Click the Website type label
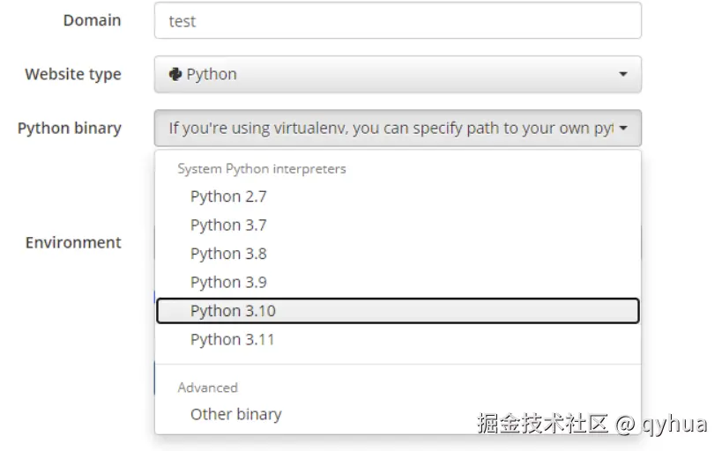Screen dimensions: 722x451 click(73, 74)
